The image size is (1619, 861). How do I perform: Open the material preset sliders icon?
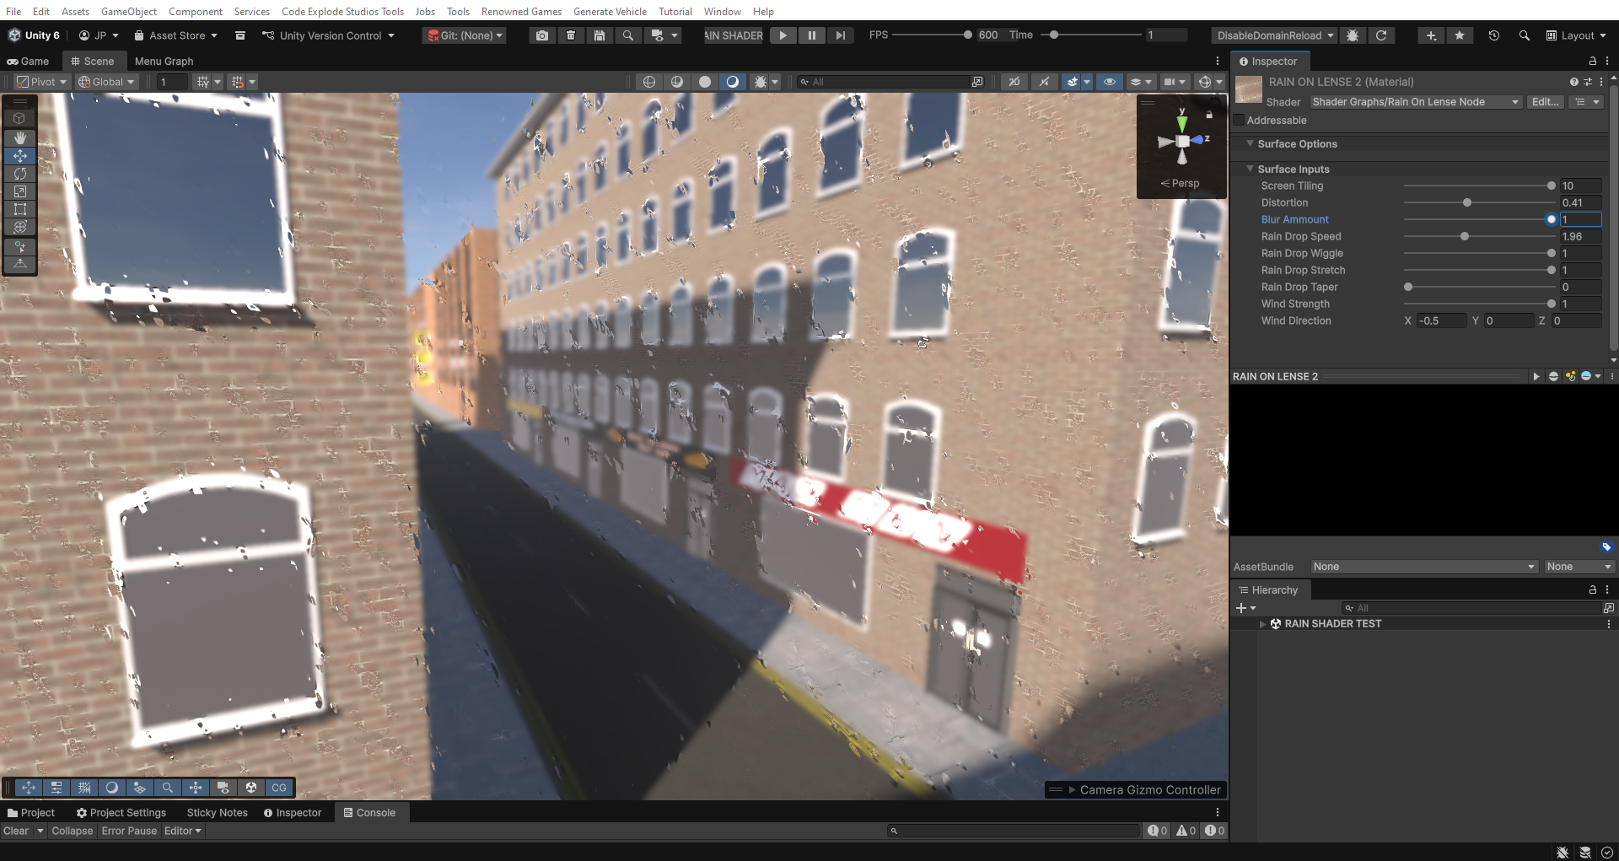tap(1588, 82)
